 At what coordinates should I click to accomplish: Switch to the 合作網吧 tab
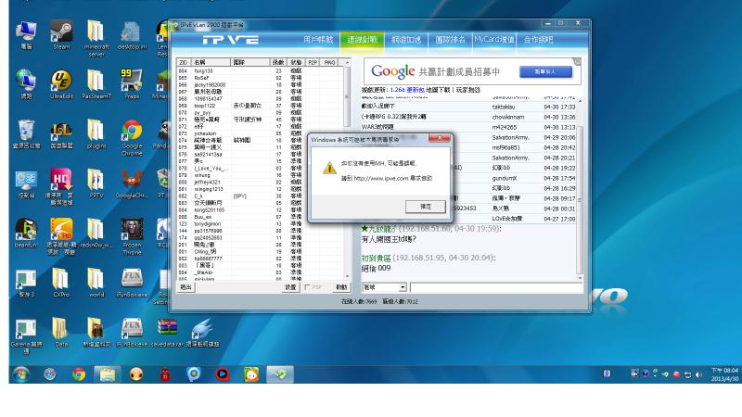538,40
